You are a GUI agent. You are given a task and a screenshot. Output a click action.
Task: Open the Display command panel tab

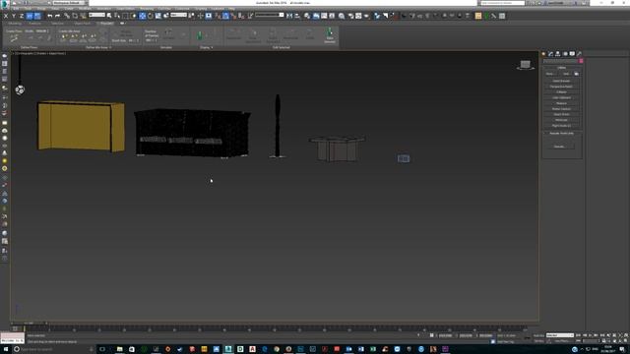click(x=572, y=54)
